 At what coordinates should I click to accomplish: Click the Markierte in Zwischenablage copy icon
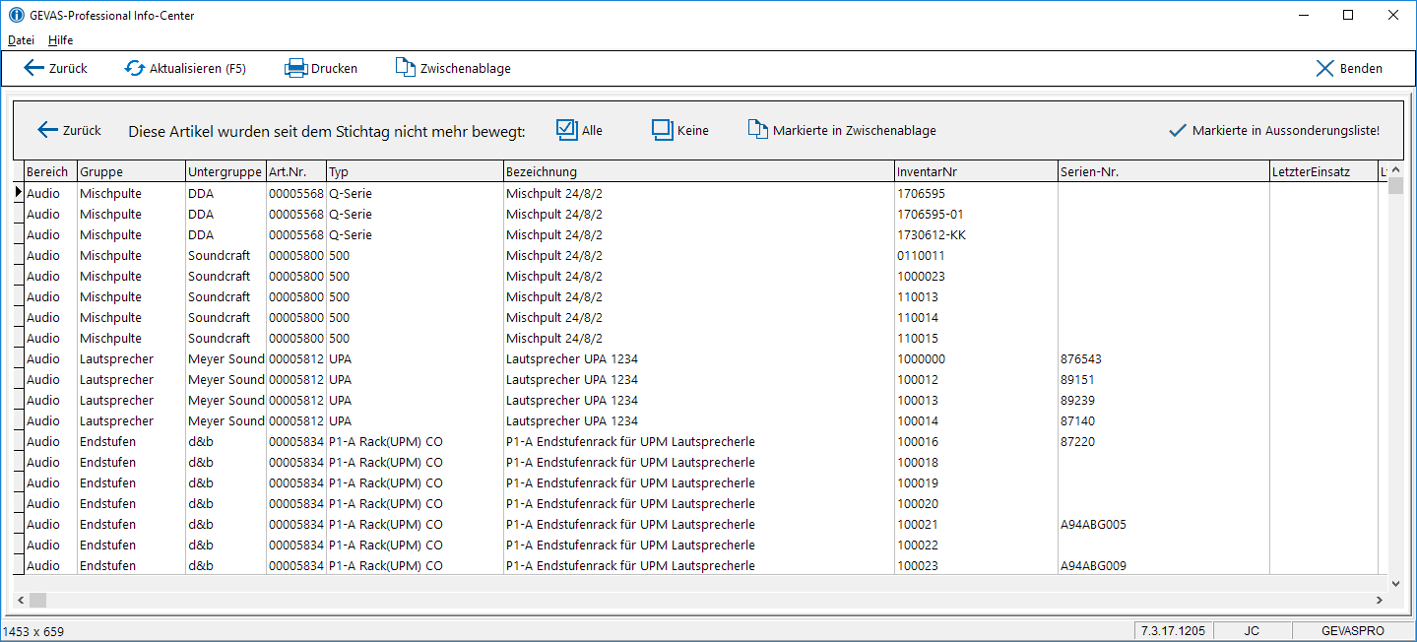pos(757,130)
